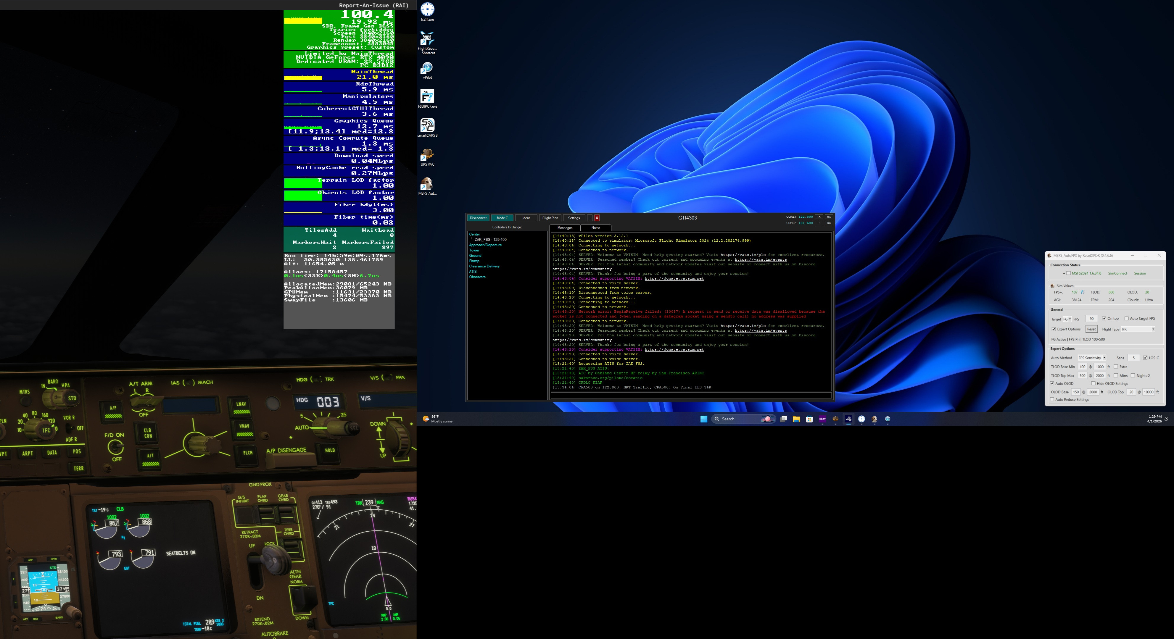The height and width of the screenshot is (639, 1174).
Task: Open the smartCARS 3 desktop icon
Action: 427,128
